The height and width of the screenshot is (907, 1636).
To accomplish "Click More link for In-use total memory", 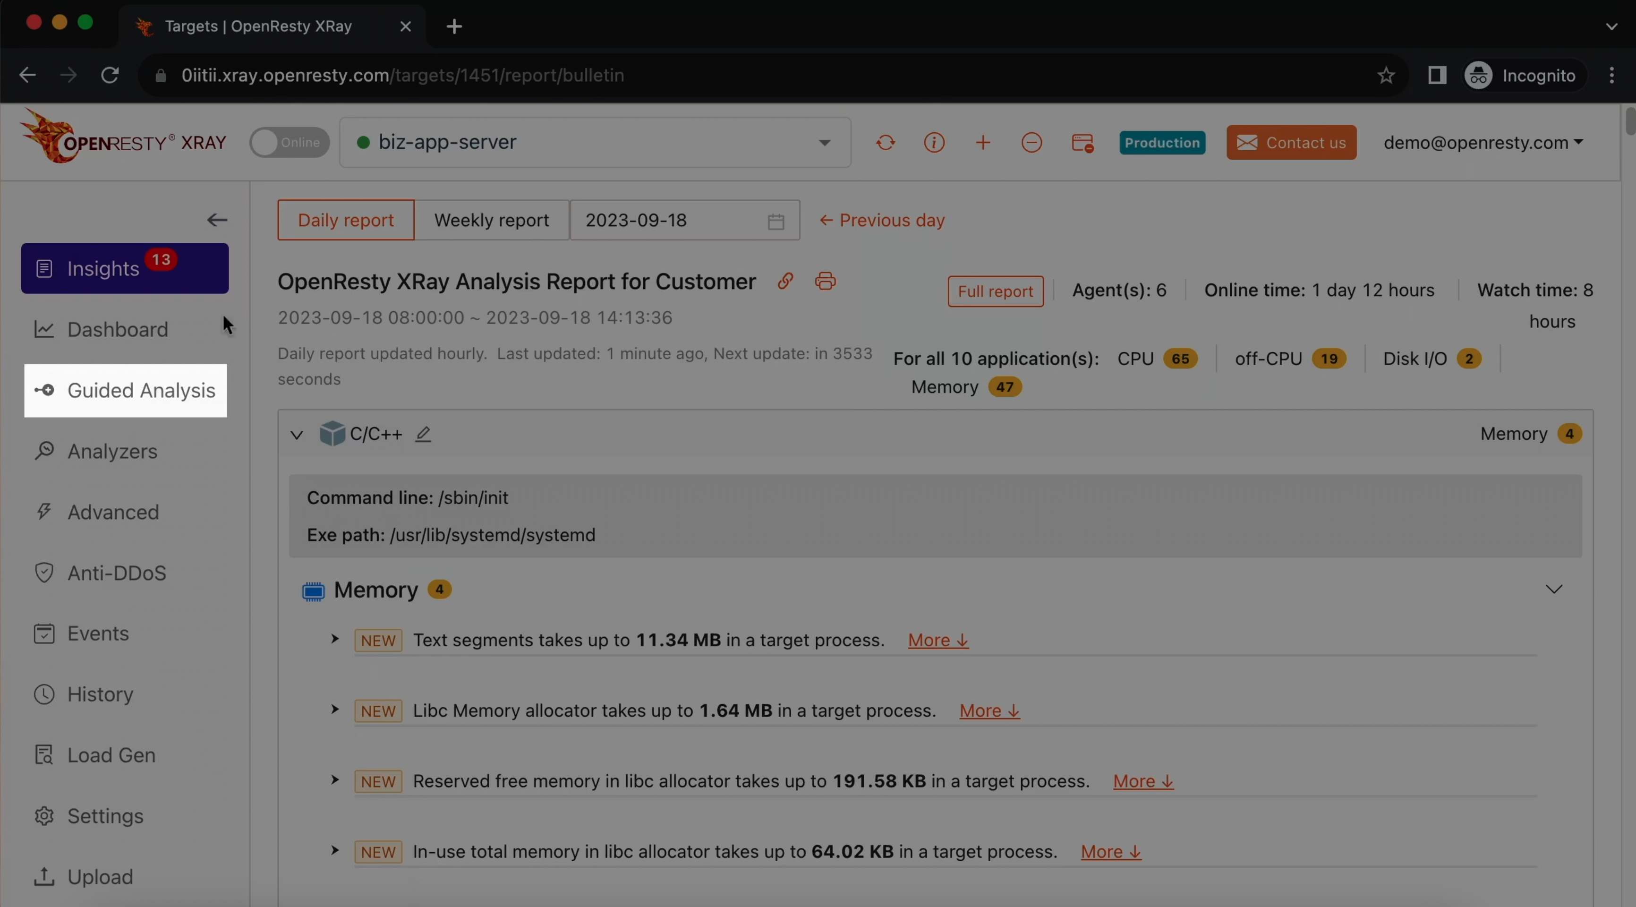I will (x=1111, y=852).
